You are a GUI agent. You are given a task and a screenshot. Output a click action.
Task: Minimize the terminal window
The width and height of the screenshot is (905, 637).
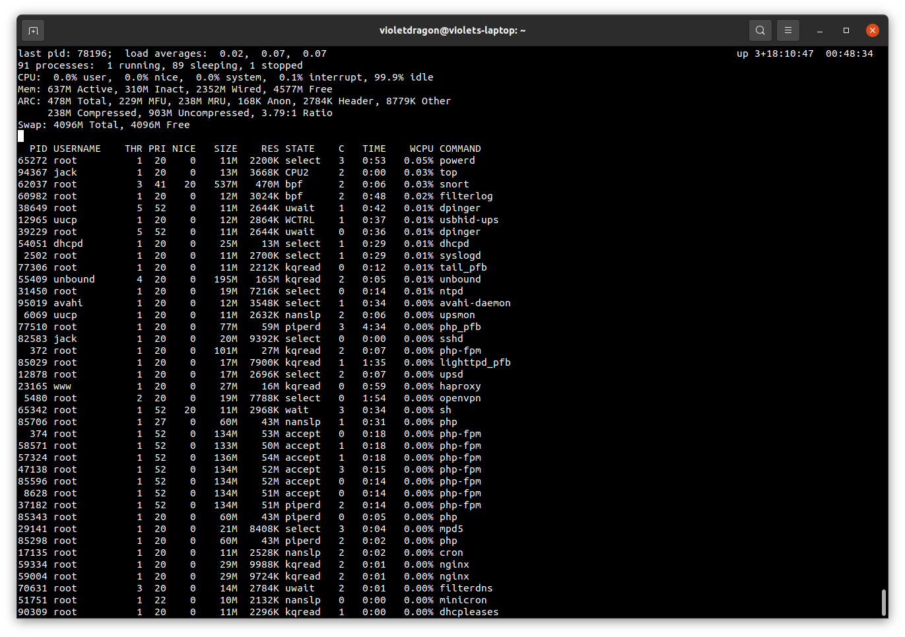(x=820, y=30)
